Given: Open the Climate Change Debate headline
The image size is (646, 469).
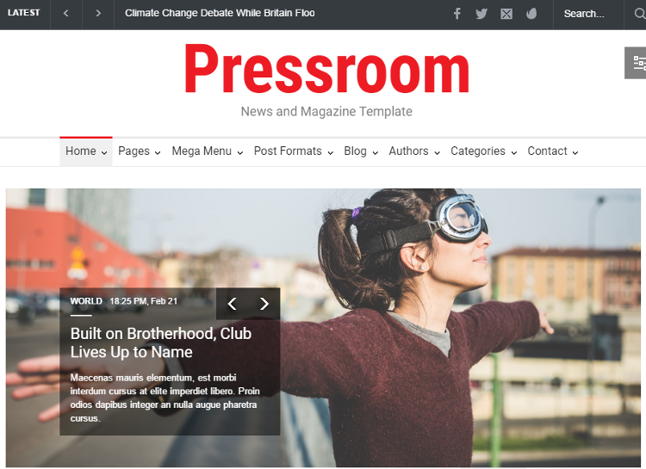Looking at the screenshot, I should click(220, 14).
